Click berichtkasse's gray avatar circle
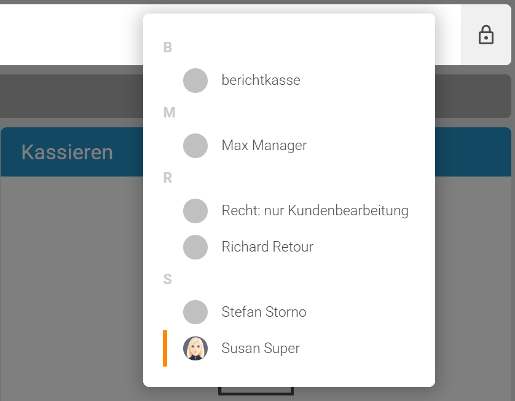515x401 pixels. pyautogui.click(x=195, y=81)
